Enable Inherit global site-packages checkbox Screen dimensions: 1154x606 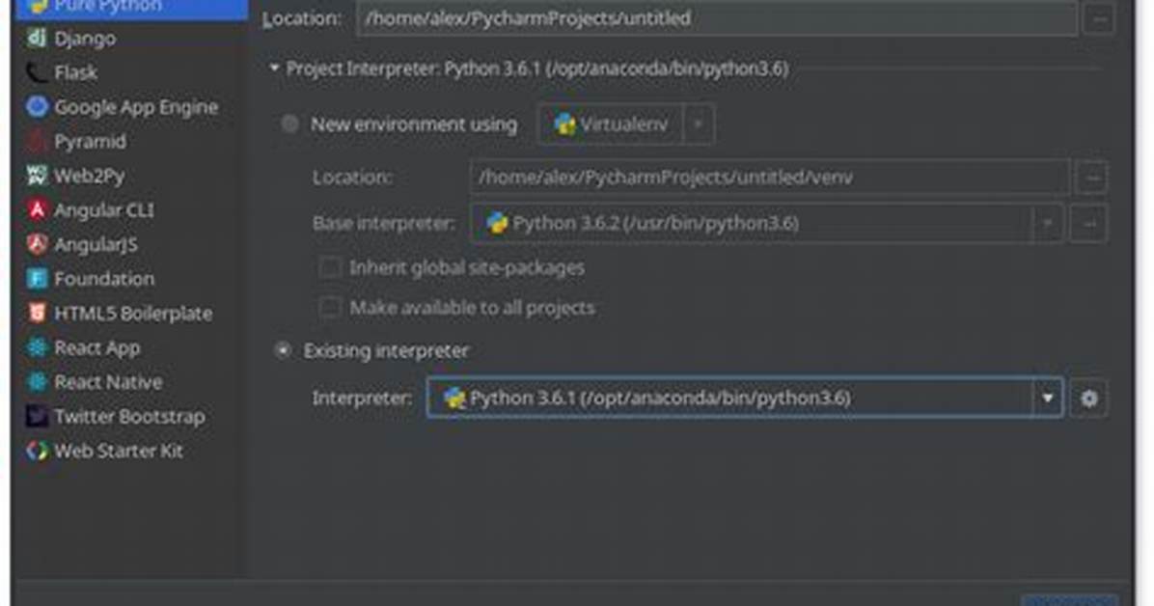(330, 267)
